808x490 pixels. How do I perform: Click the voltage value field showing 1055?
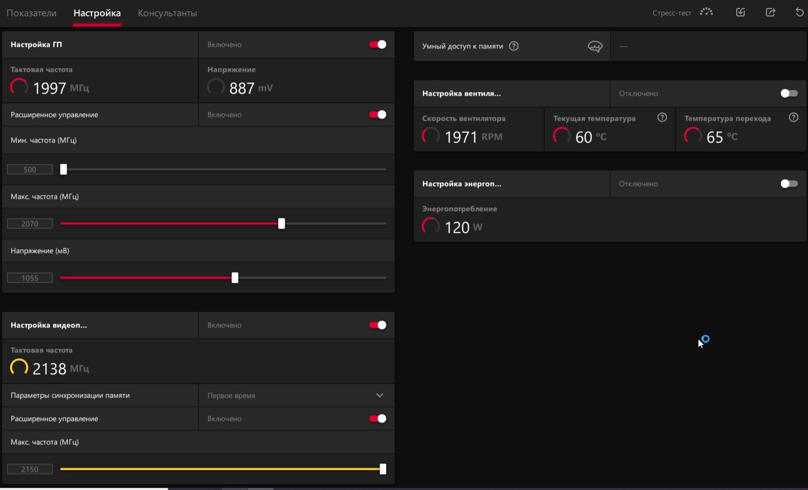30,278
